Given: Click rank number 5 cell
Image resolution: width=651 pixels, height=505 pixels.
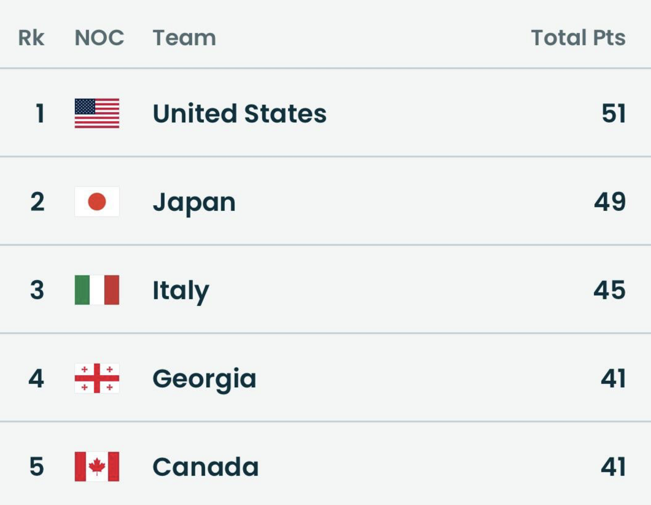Looking at the screenshot, I should 37,467.
